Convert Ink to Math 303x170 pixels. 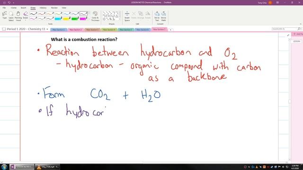tap(163, 16)
